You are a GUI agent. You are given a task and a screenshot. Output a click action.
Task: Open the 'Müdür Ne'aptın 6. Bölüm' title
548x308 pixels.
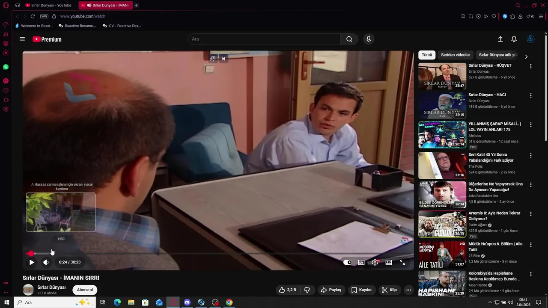[495, 247]
